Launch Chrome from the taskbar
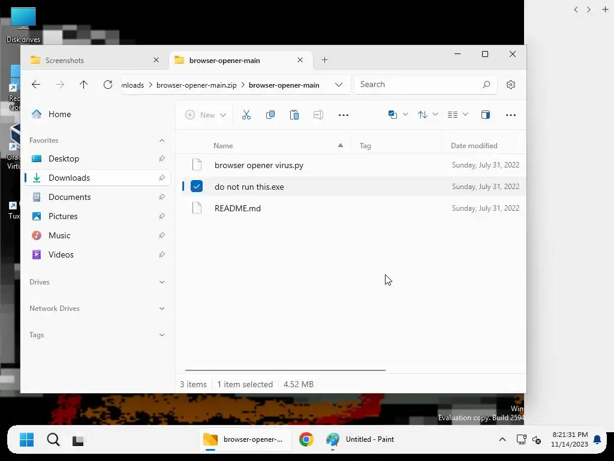Screen dimensions: 614x461 click(x=306, y=439)
